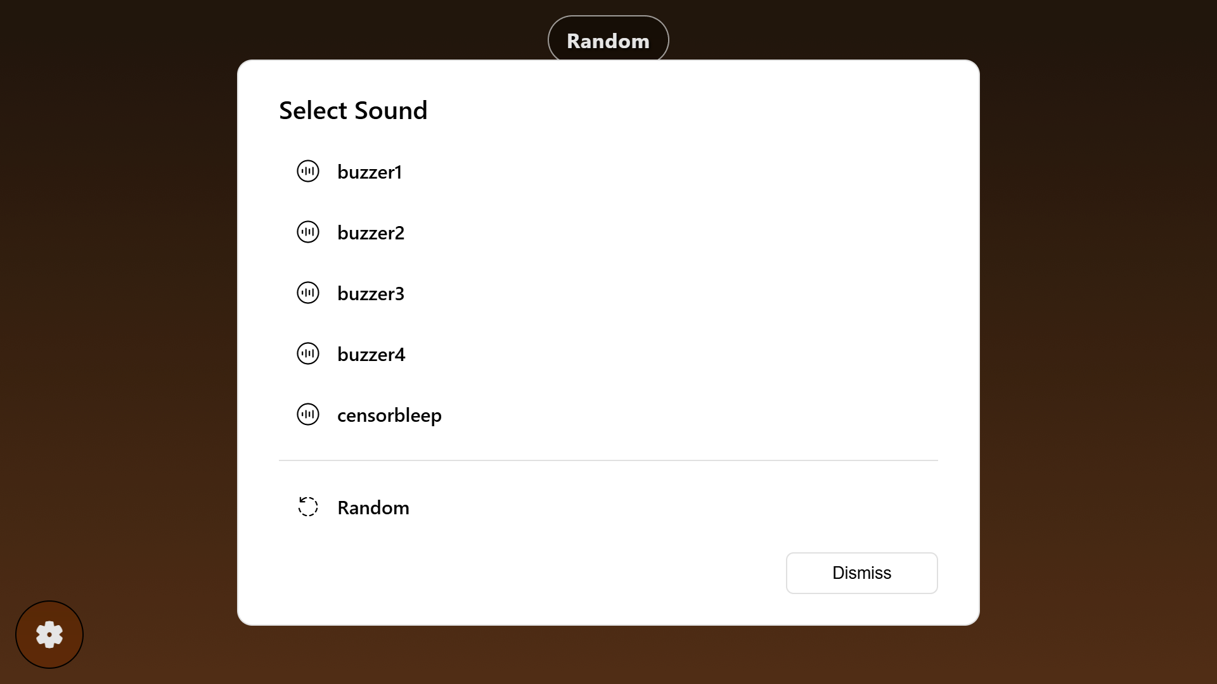Click the waveform icon beside buzzer1

308,171
